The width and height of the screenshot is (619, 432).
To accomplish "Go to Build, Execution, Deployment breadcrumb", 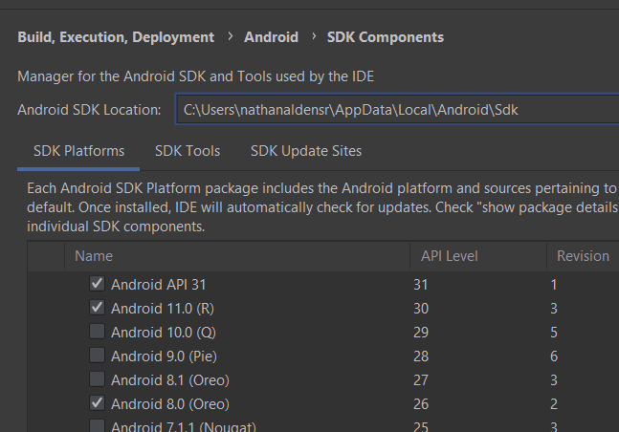I will coord(116,37).
